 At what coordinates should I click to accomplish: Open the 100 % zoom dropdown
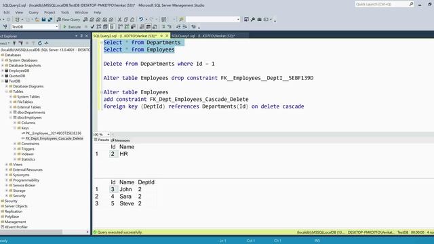(x=108, y=134)
